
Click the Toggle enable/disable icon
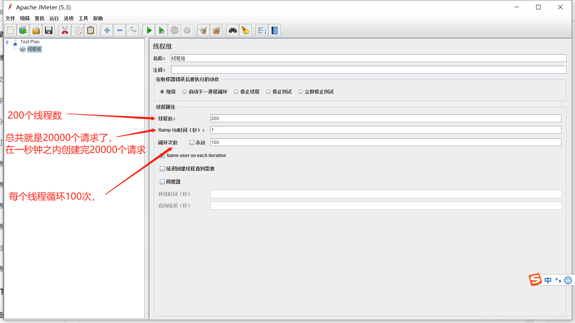[133, 30]
